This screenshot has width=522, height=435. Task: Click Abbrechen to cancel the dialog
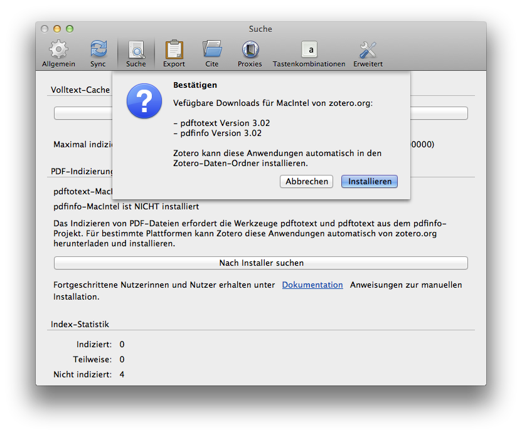click(307, 182)
